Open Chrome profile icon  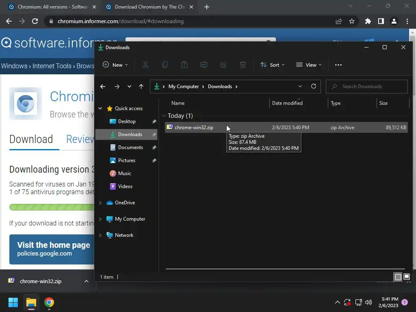(x=394, y=21)
